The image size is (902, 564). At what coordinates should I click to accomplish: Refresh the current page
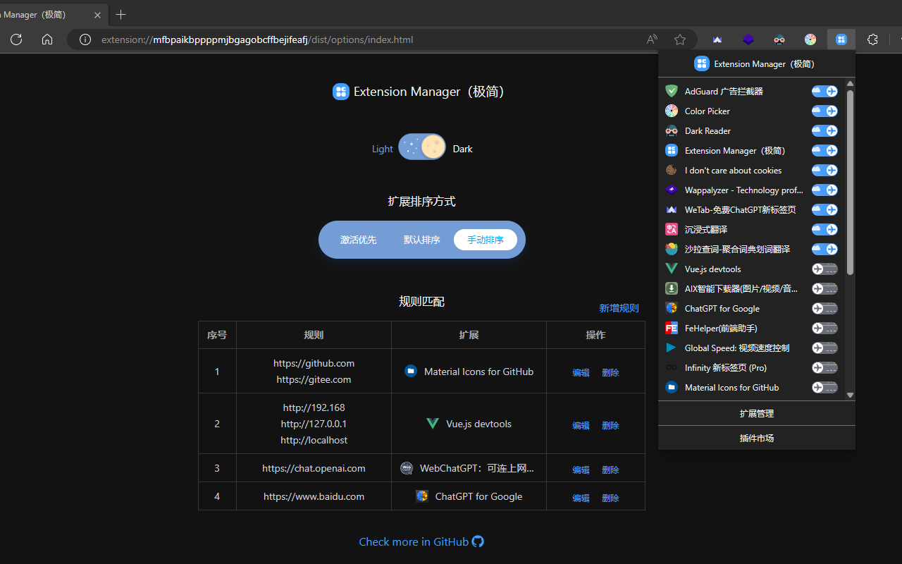pyautogui.click(x=16, y=39)
